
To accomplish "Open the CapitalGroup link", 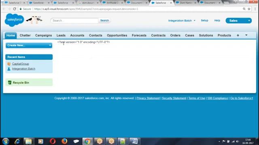I will pos(21,64).
